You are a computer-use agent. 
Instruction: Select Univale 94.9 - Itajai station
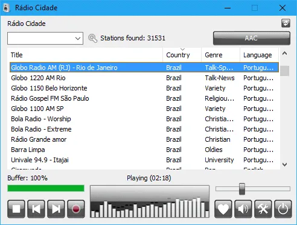[144, 160]
